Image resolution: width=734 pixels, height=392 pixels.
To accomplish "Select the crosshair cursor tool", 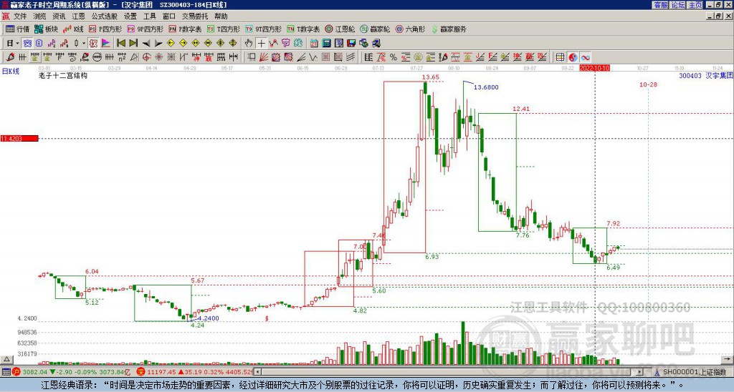I will tap(261, 44).
